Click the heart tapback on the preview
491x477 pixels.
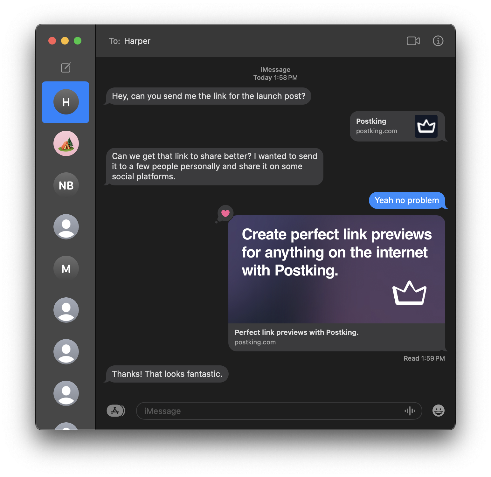point(226,213)
